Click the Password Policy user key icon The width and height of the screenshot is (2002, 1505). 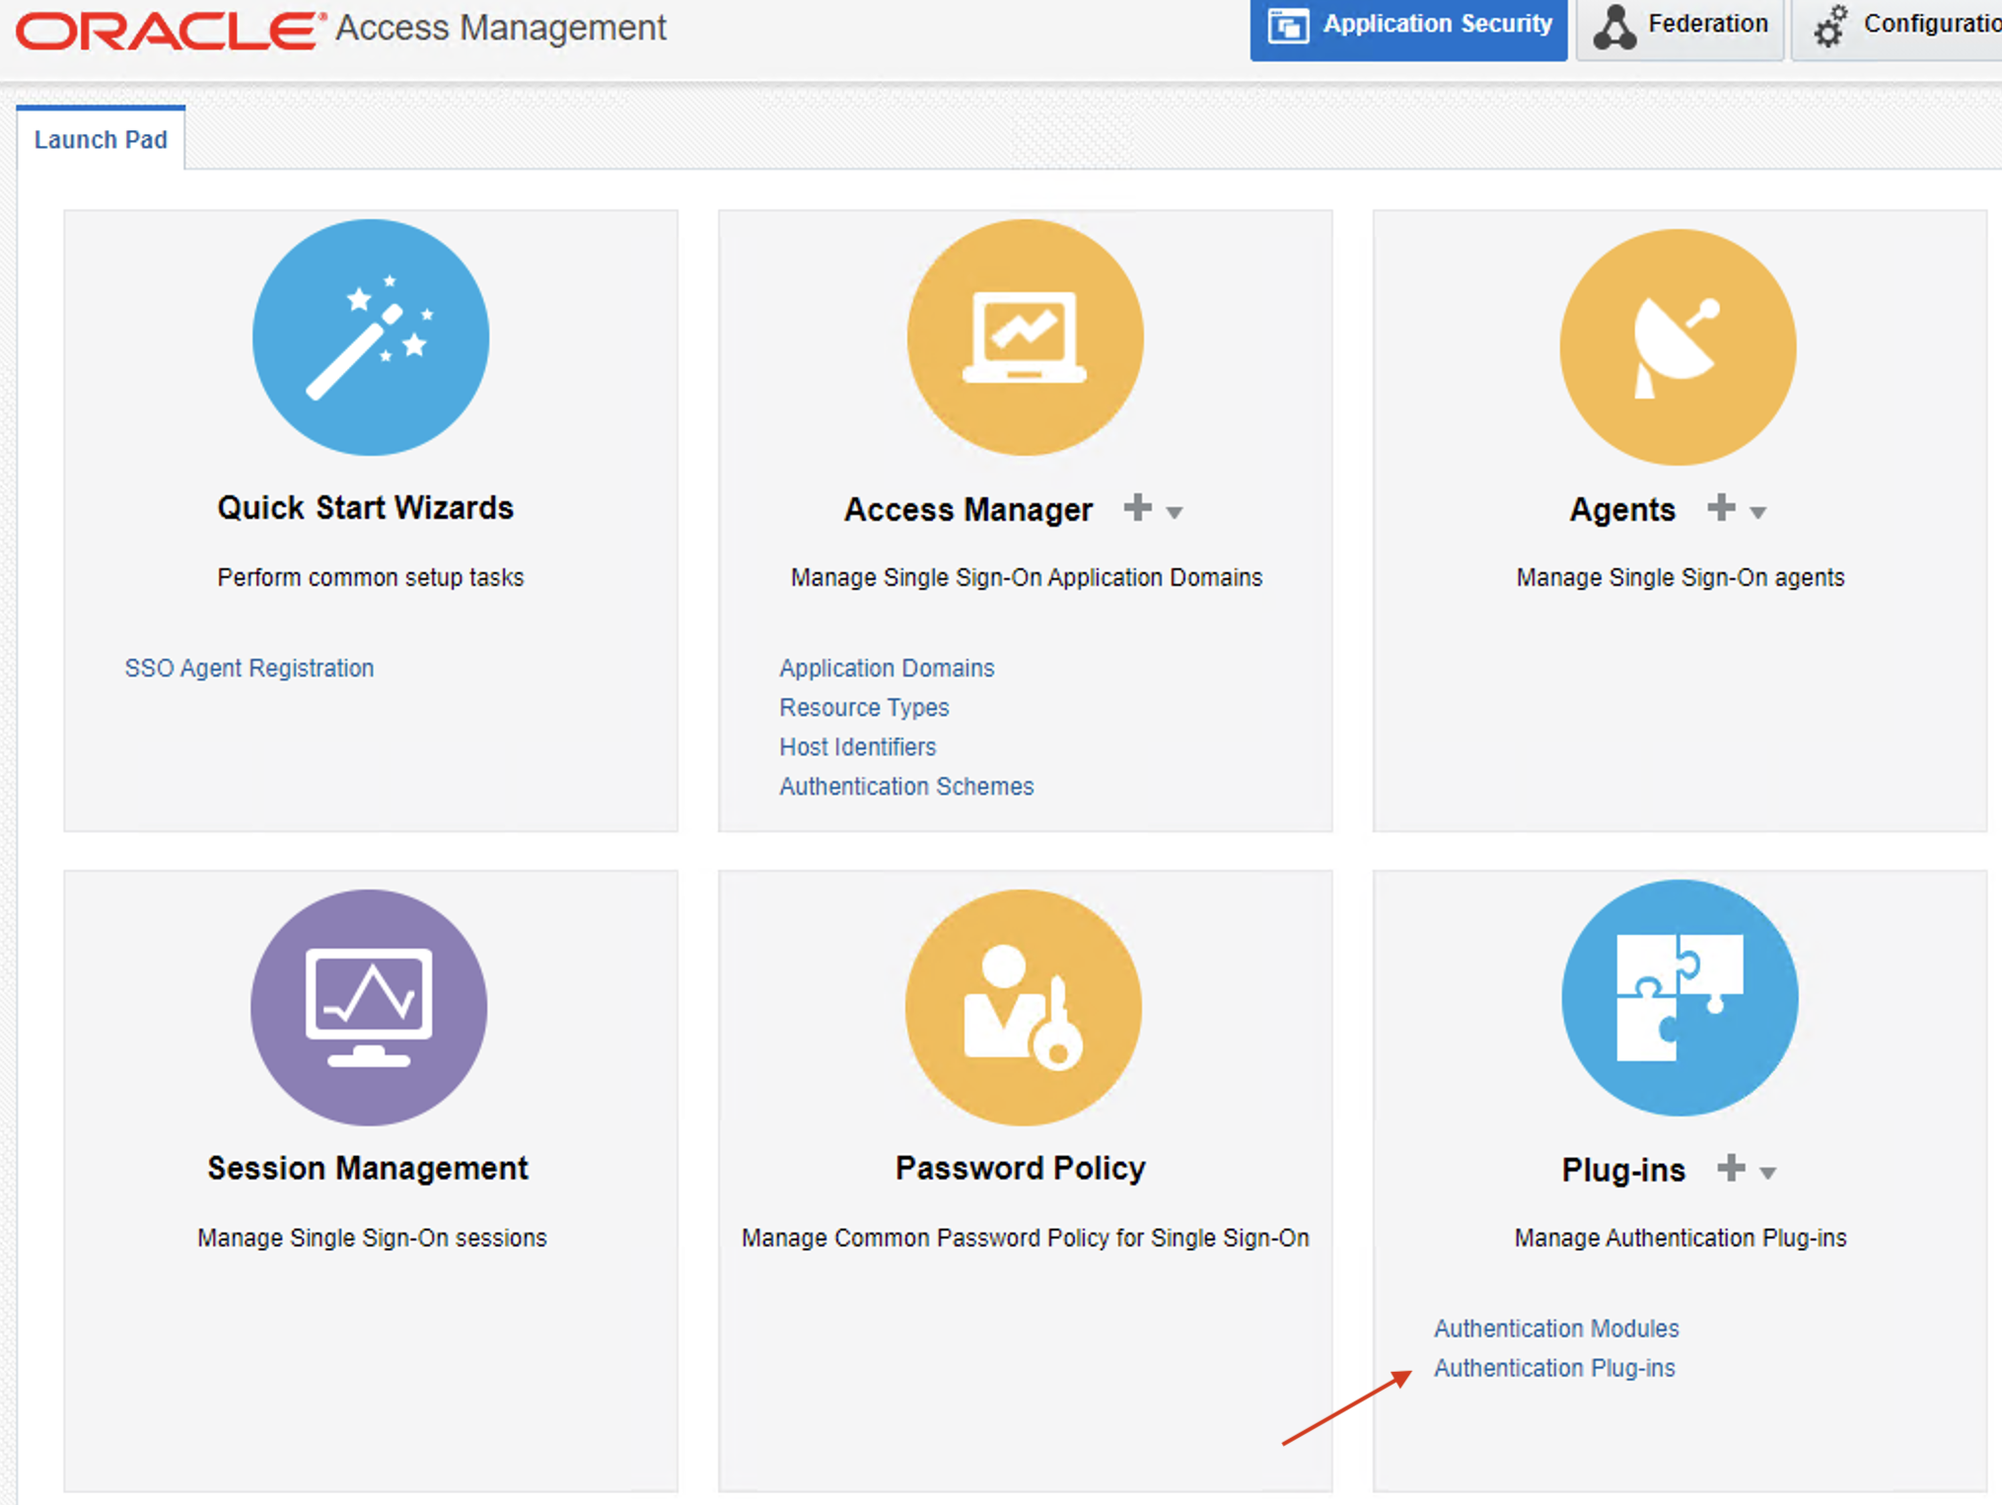(x=1023, y=1007)
